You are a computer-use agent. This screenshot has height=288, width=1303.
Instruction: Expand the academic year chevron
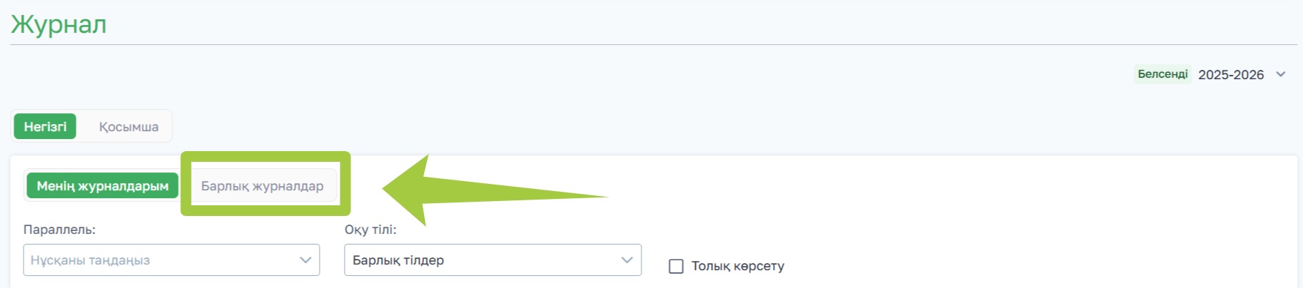(1281, 74)
